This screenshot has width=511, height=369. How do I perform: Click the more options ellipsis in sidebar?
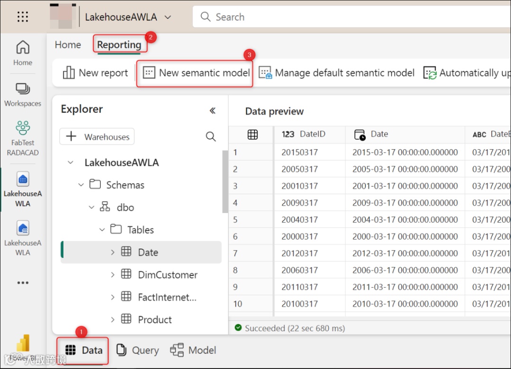23,283
